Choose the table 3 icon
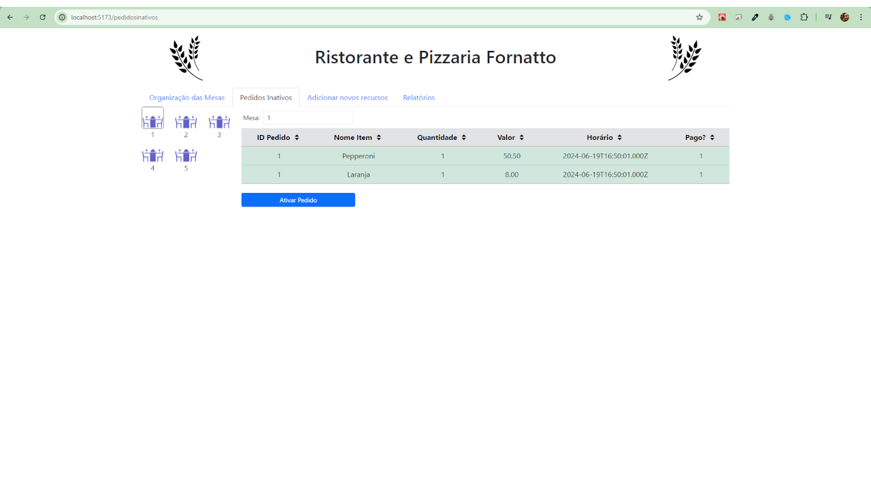This screenshot has width=871, height=489. coord(219,121)
